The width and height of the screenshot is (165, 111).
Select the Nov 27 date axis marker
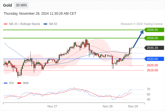[52, 106]
